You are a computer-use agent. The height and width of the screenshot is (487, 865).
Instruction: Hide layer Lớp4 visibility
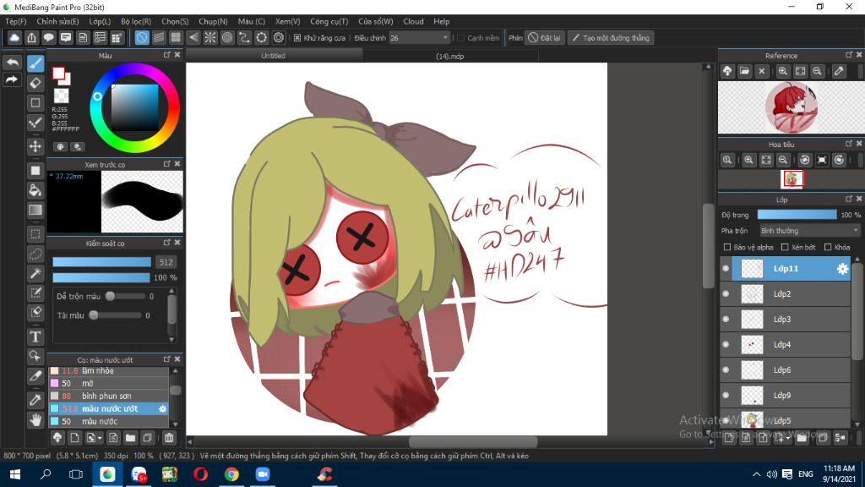[726, 345]
